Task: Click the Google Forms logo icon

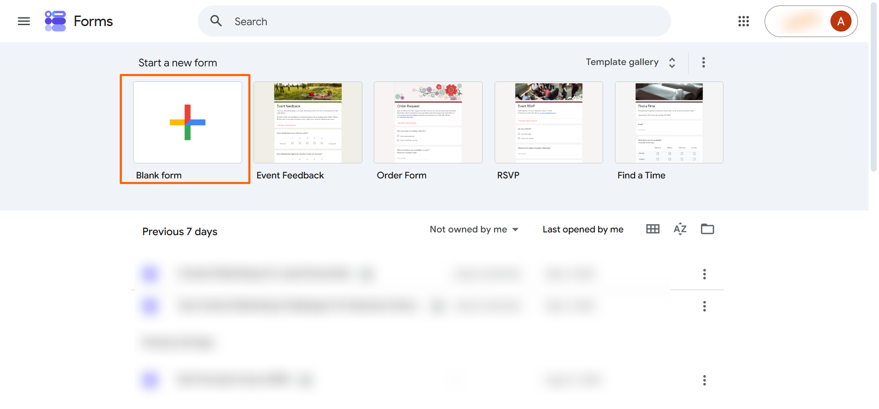Action: [x=55, y=21]
